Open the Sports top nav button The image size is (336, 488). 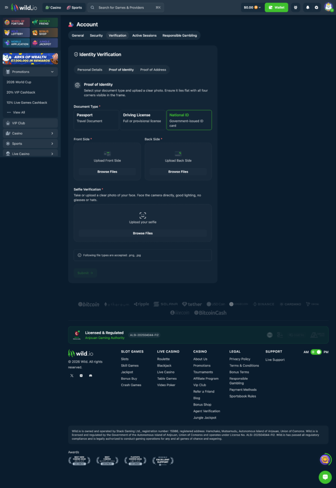[x=74, y=8]
